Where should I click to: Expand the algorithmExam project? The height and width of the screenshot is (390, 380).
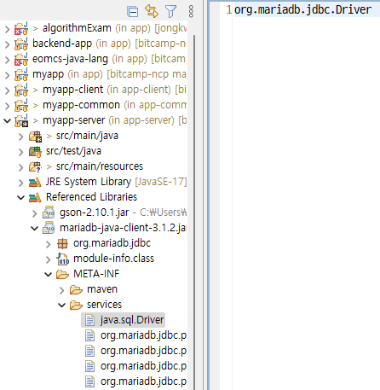[7, 29]
